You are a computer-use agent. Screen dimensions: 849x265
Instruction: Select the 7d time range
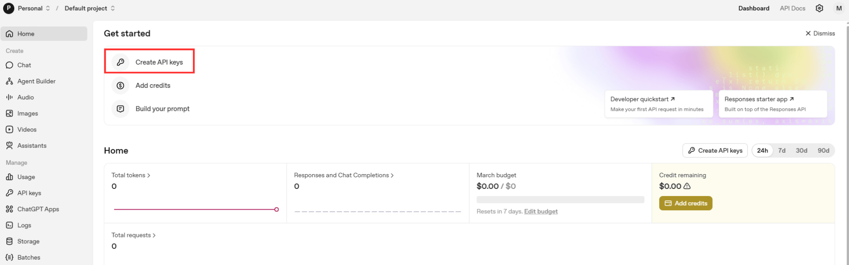(x=782, y=151)
